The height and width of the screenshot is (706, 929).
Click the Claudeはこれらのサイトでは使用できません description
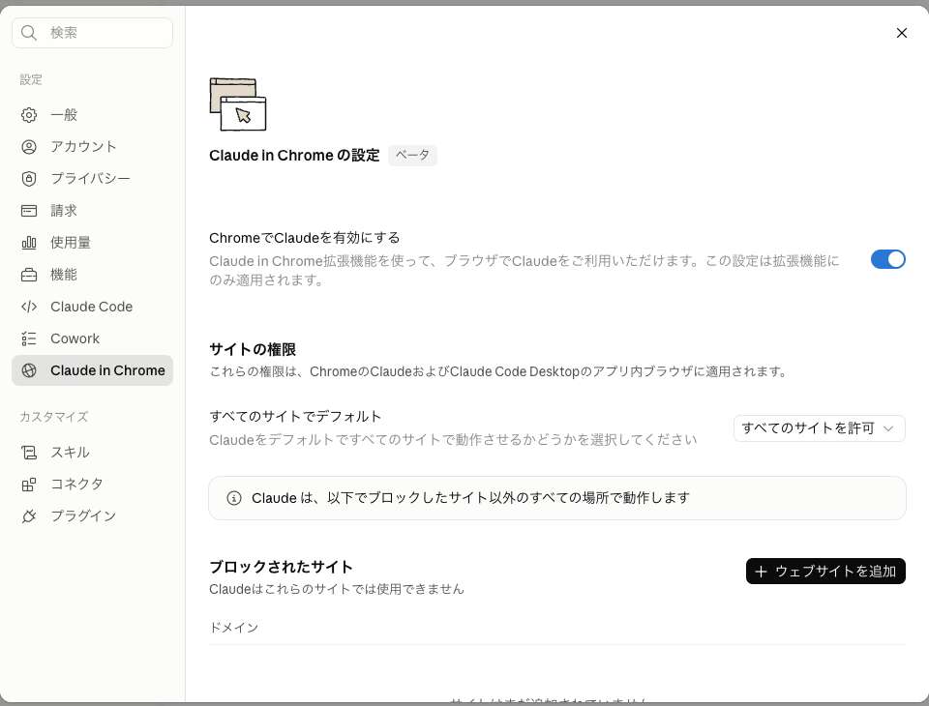pyautogui.click(x=337, y=589)
